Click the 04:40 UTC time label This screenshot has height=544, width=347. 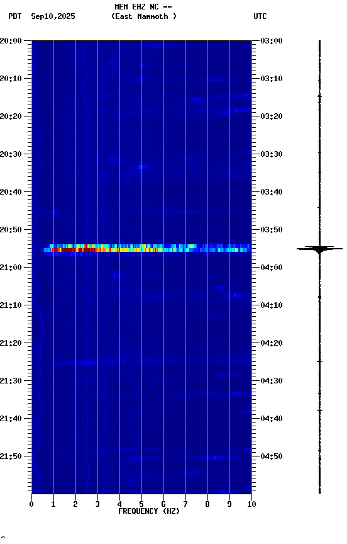[272, 419]
